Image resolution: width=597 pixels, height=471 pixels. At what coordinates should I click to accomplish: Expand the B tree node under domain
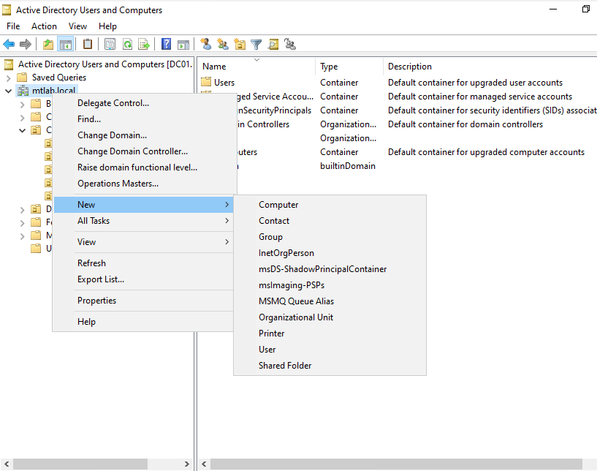click(22, 105)
